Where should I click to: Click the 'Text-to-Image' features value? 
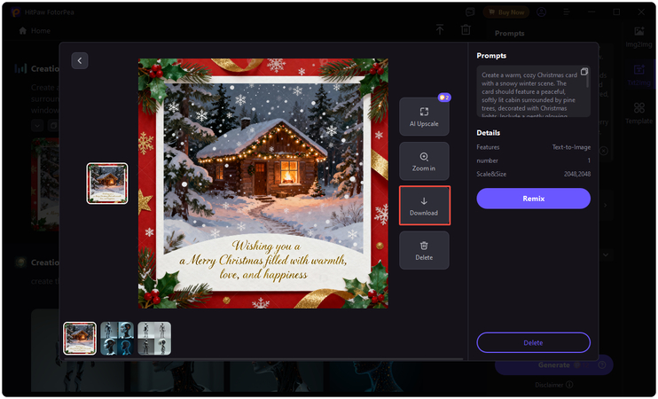(x=571, y=147)
